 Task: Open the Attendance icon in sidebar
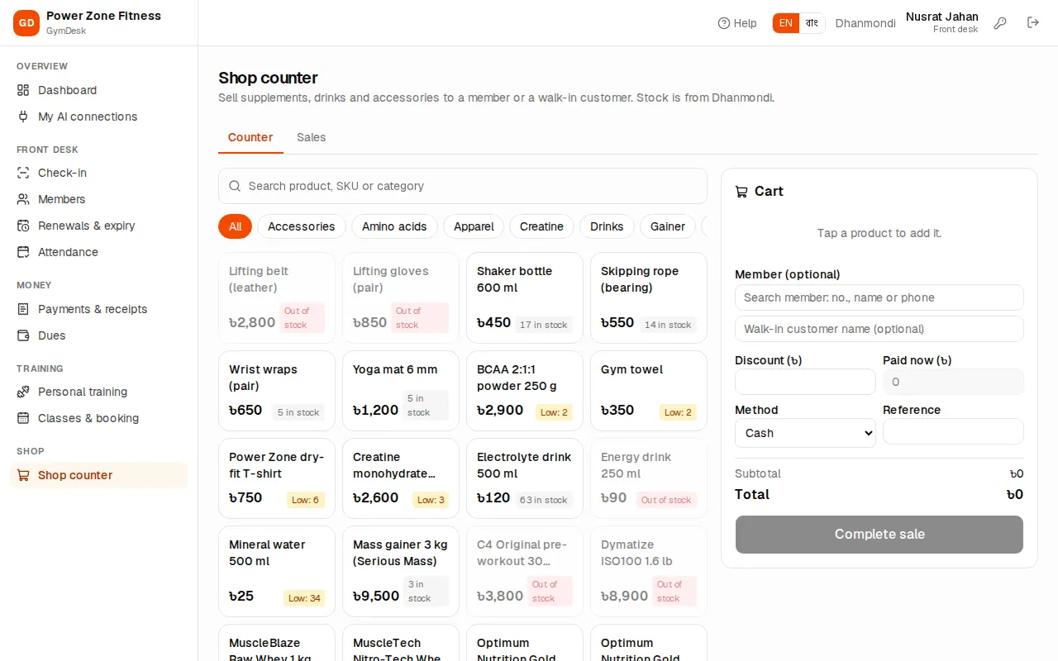23,252
